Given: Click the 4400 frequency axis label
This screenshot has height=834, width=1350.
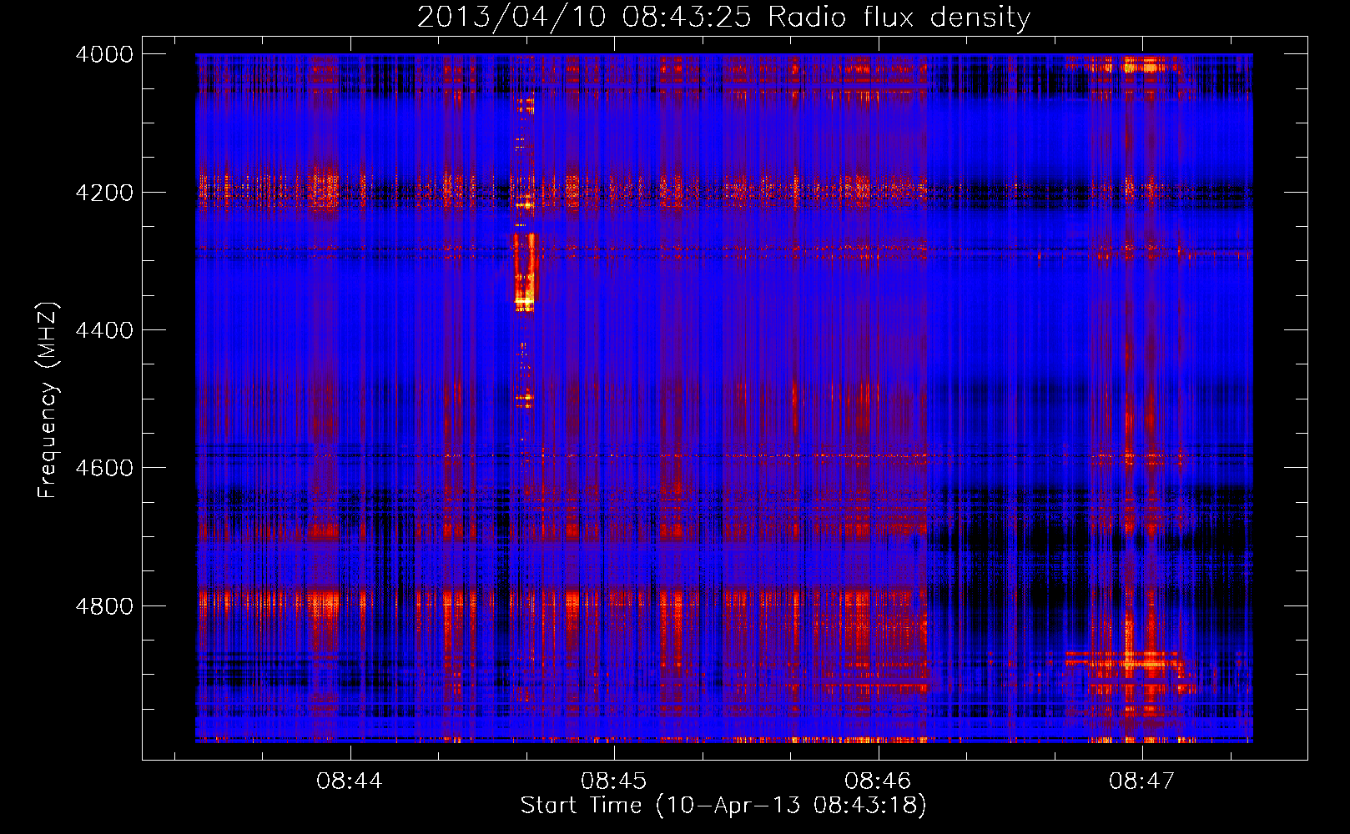Looking at the screenshot, I should point(104,330).
